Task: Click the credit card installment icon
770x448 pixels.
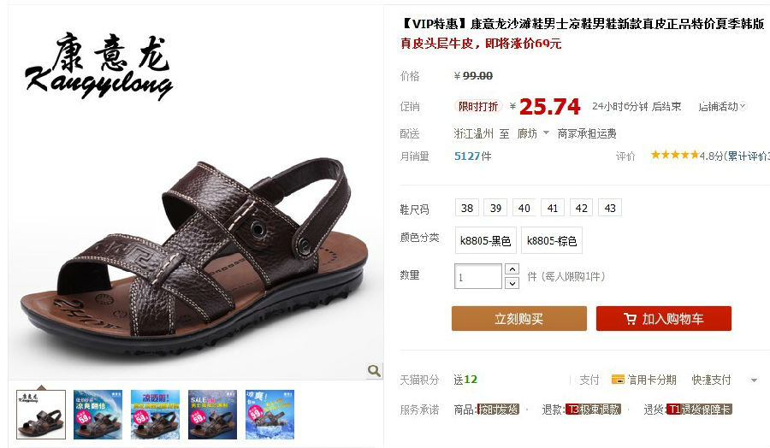Action: click(x=618, y=380)
